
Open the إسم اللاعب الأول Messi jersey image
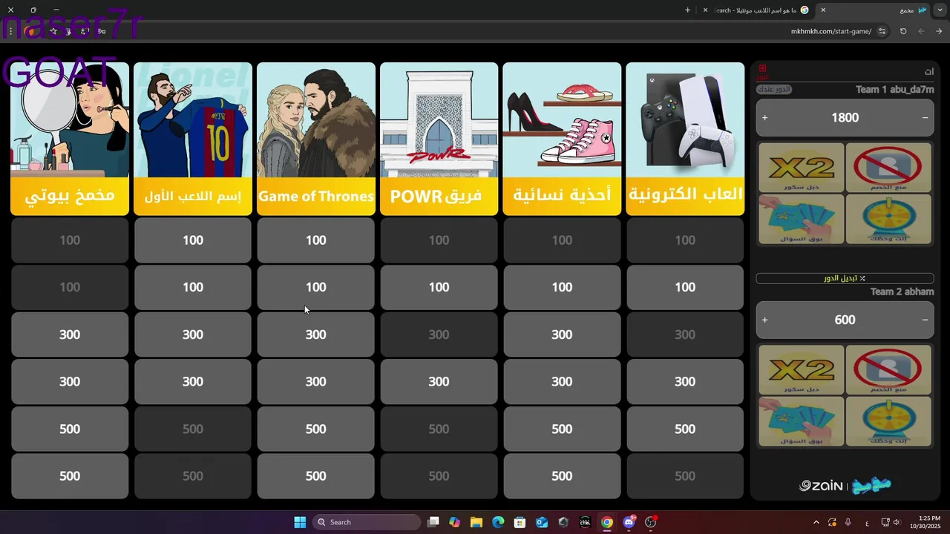click(x=193, y=120)
